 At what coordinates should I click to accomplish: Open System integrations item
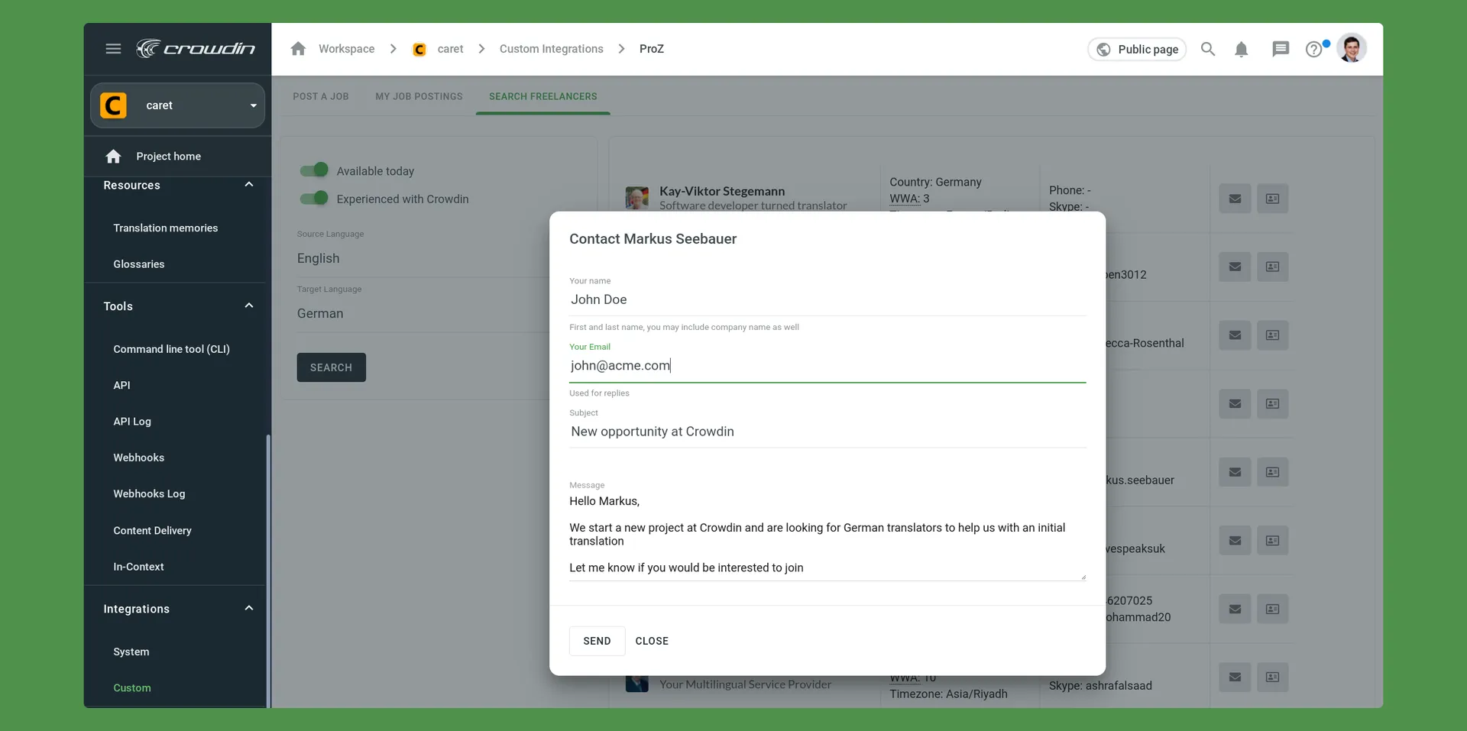(x=131, y=652)
